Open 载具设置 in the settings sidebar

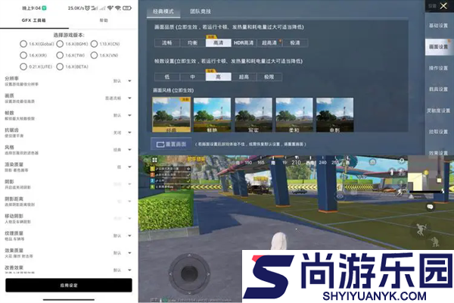click(438, 89)
